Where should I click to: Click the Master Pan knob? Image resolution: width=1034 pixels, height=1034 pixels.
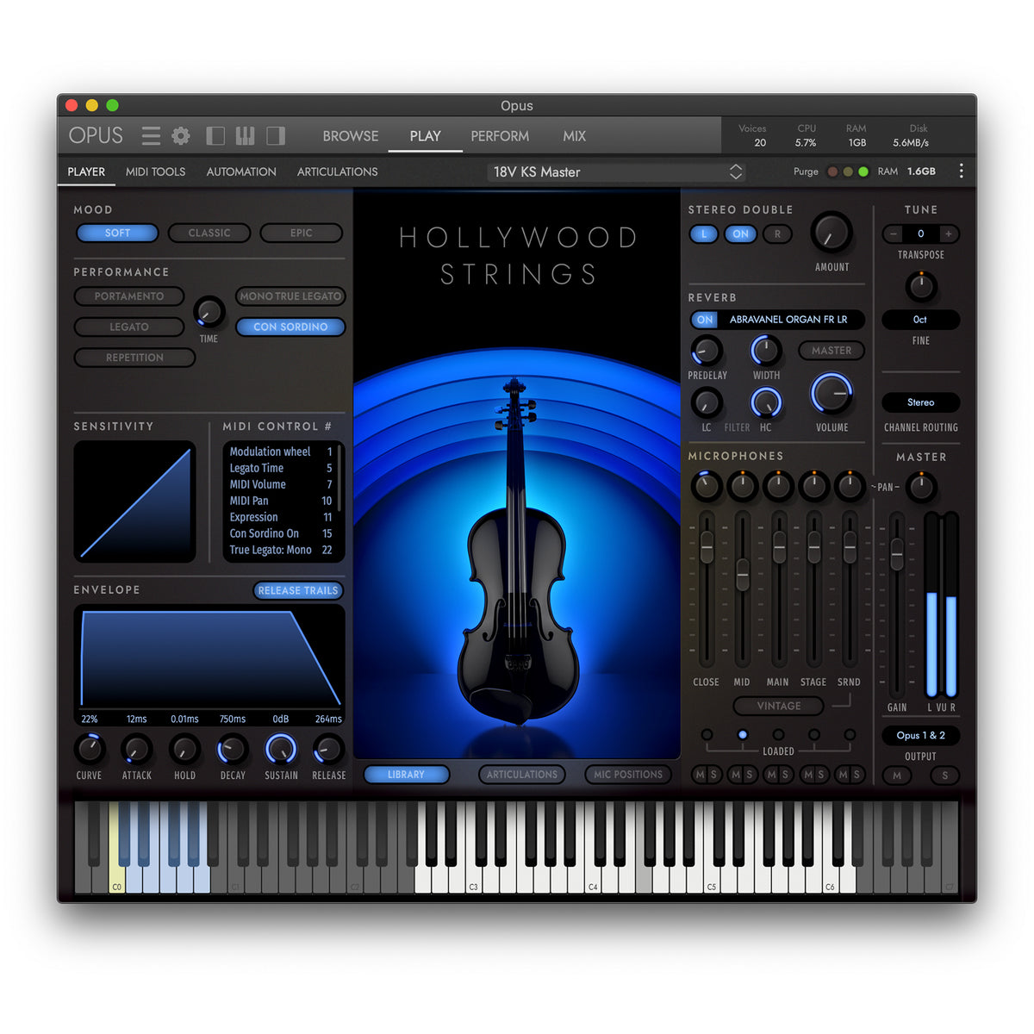click(x=921, y=488)
